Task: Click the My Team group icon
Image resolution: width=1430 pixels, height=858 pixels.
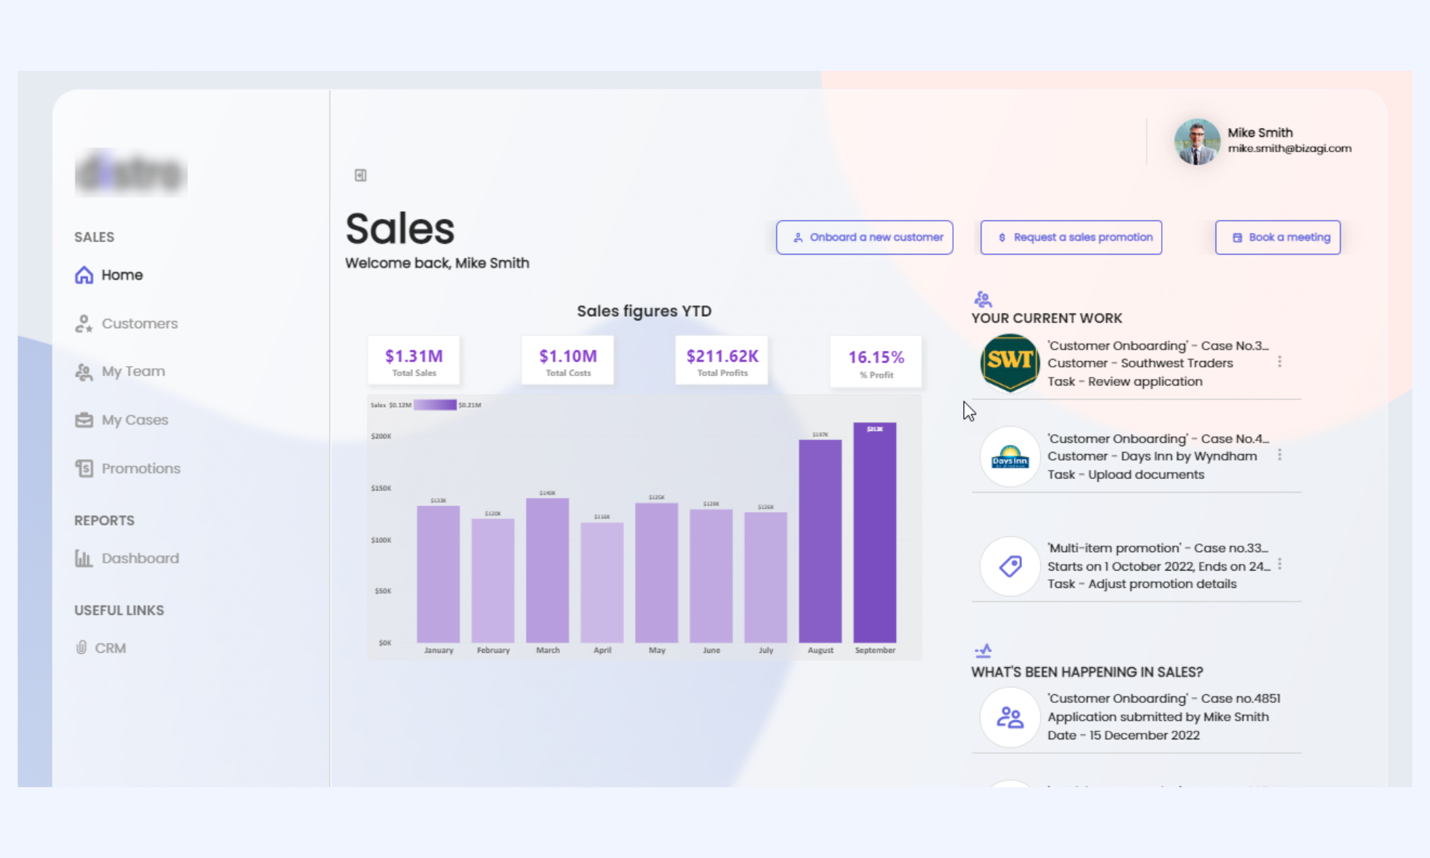Action: click(x=84, y=372)
